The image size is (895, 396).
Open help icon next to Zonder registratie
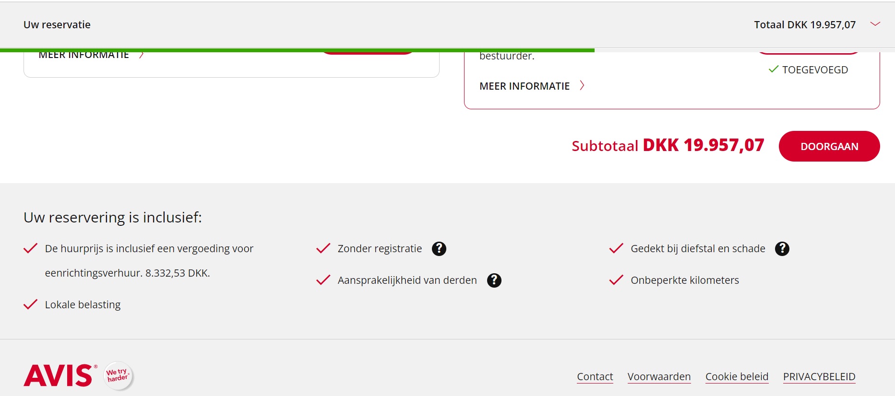point(439,249)
